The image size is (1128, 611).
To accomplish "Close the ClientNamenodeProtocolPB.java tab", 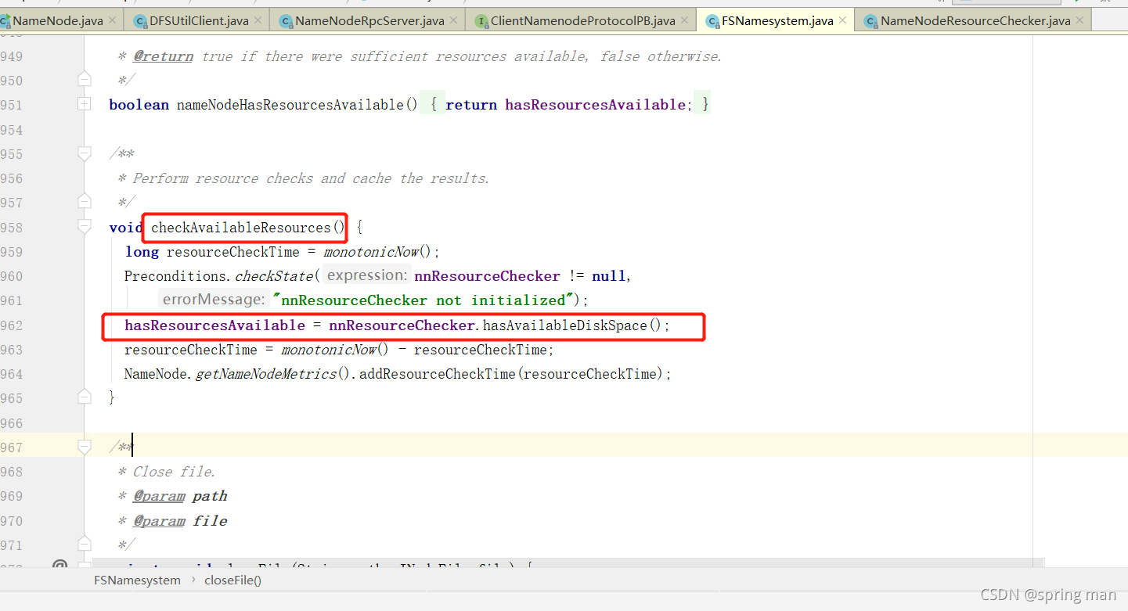I will pos(686,20).
